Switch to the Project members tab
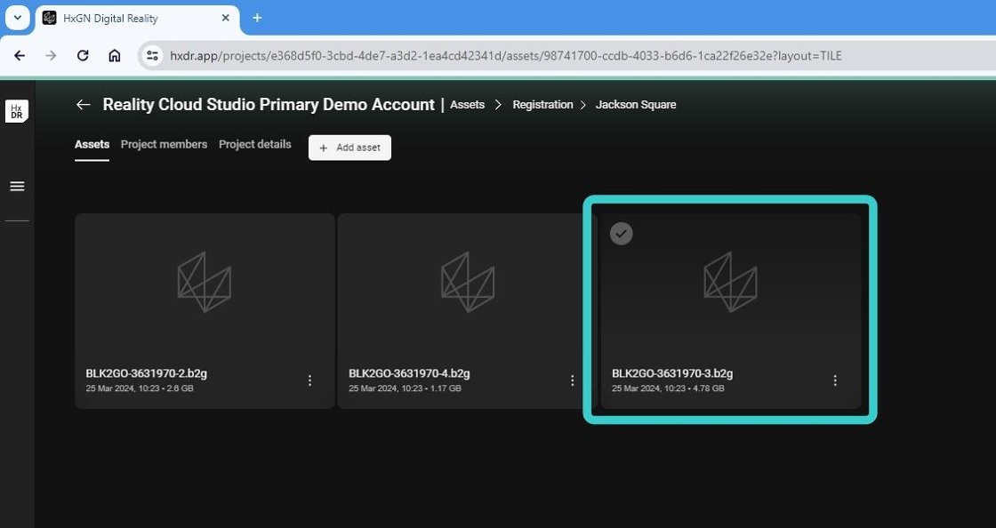 (x=164, y=145)
